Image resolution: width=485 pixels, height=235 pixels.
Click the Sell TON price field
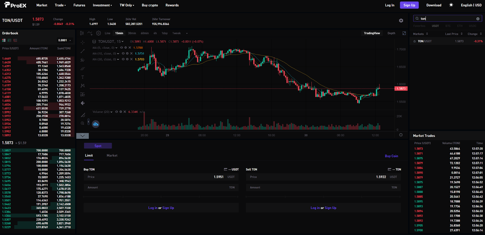tap(323, 177)
